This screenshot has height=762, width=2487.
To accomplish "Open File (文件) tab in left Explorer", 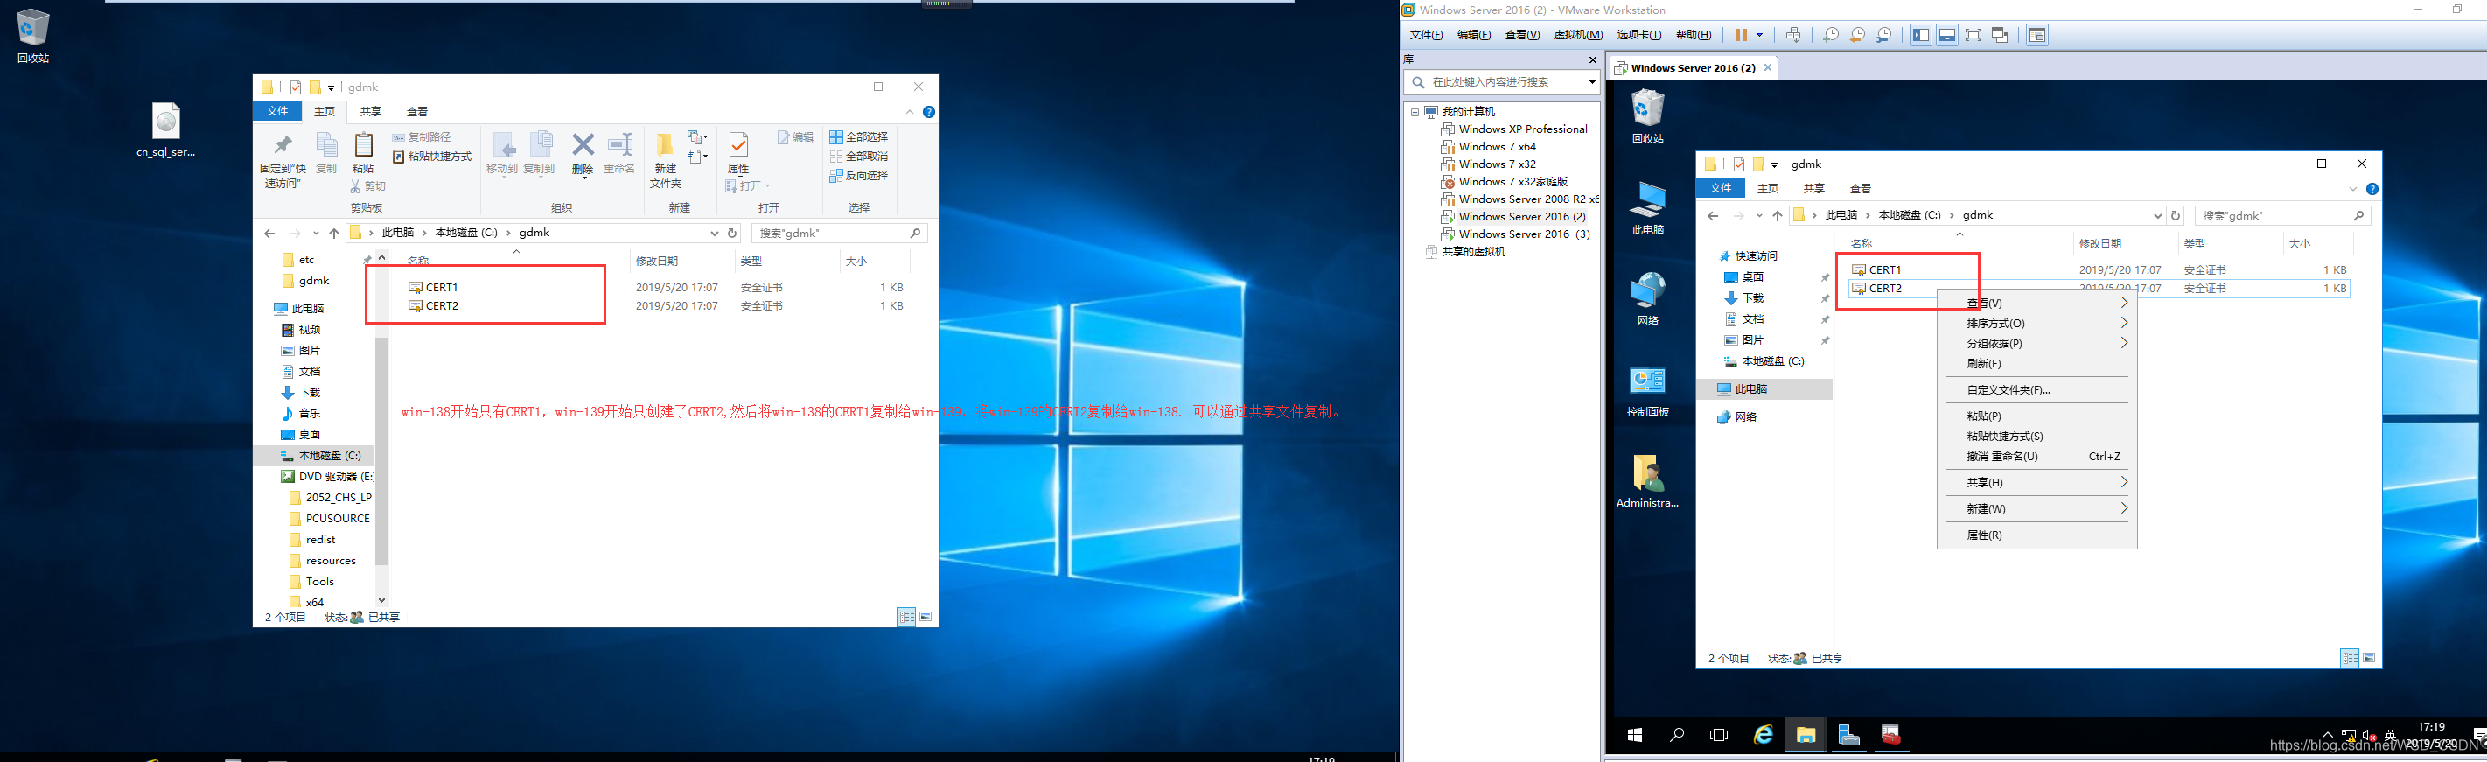I will [278, 111].
